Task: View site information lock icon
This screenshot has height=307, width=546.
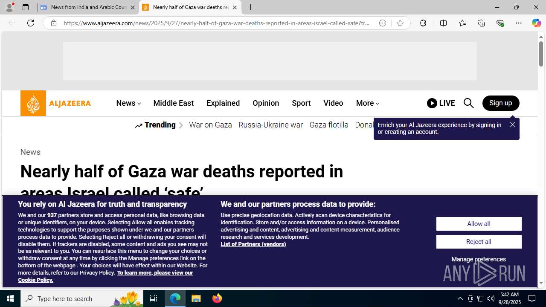Action: click(x=54, y=23)
